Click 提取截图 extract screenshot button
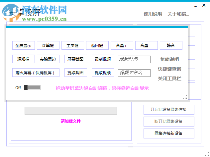This screenshot has height=157, width=210. tap(76, 73)
